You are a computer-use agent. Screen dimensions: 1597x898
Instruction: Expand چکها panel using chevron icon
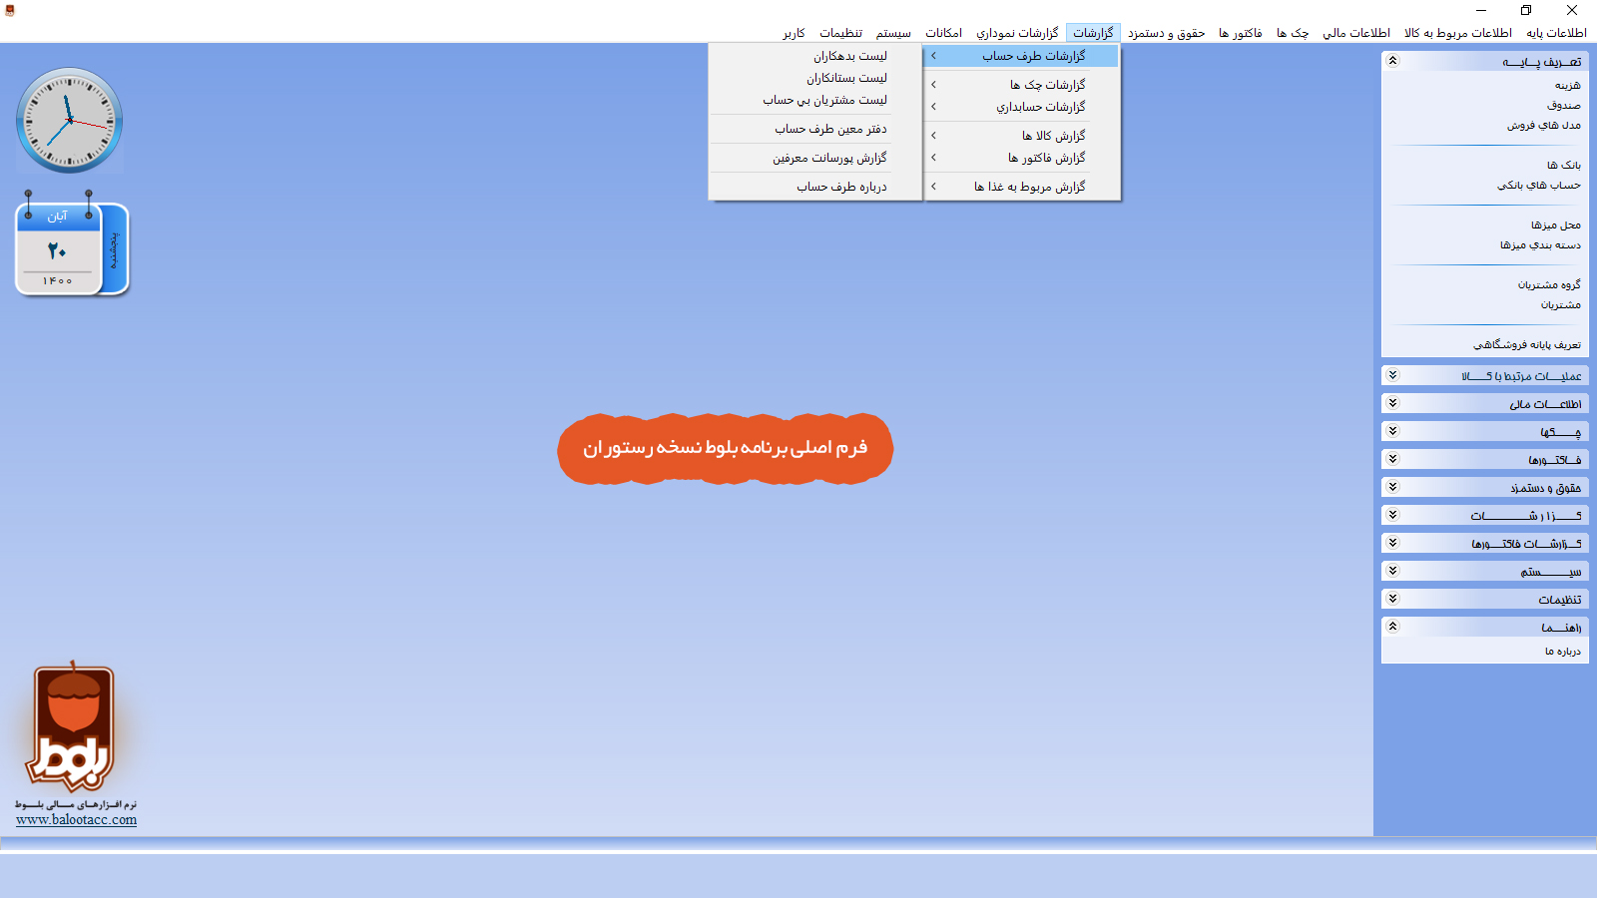point(1393,431)
